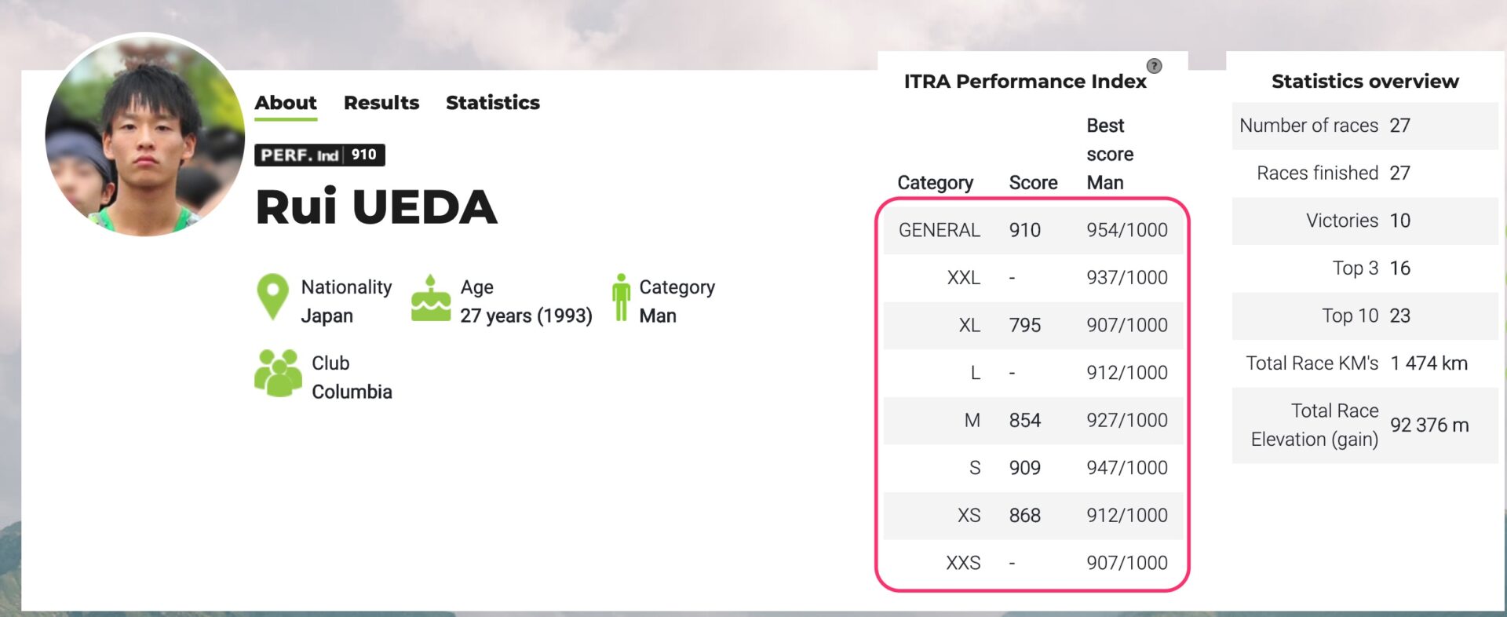Click the M category score 854
The image size is (1507, 617).
[1024, 421]
